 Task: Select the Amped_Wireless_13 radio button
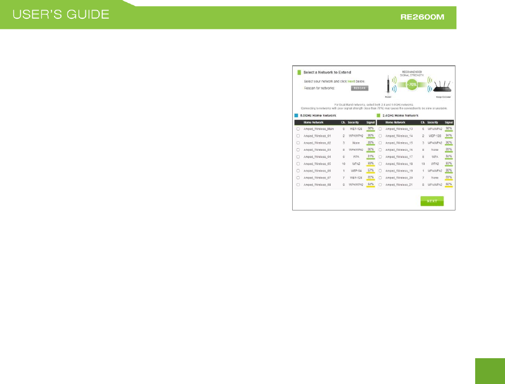380,129
